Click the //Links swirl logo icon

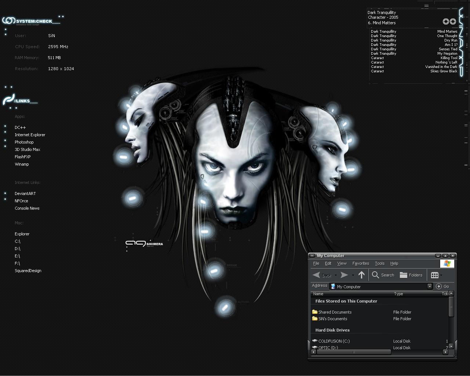[8, 100]
